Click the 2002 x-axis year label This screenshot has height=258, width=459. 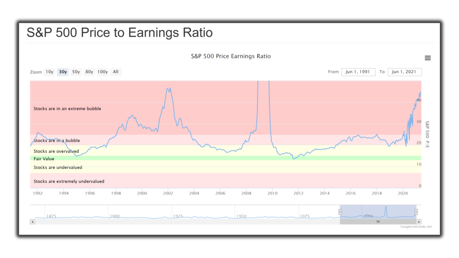168,193
